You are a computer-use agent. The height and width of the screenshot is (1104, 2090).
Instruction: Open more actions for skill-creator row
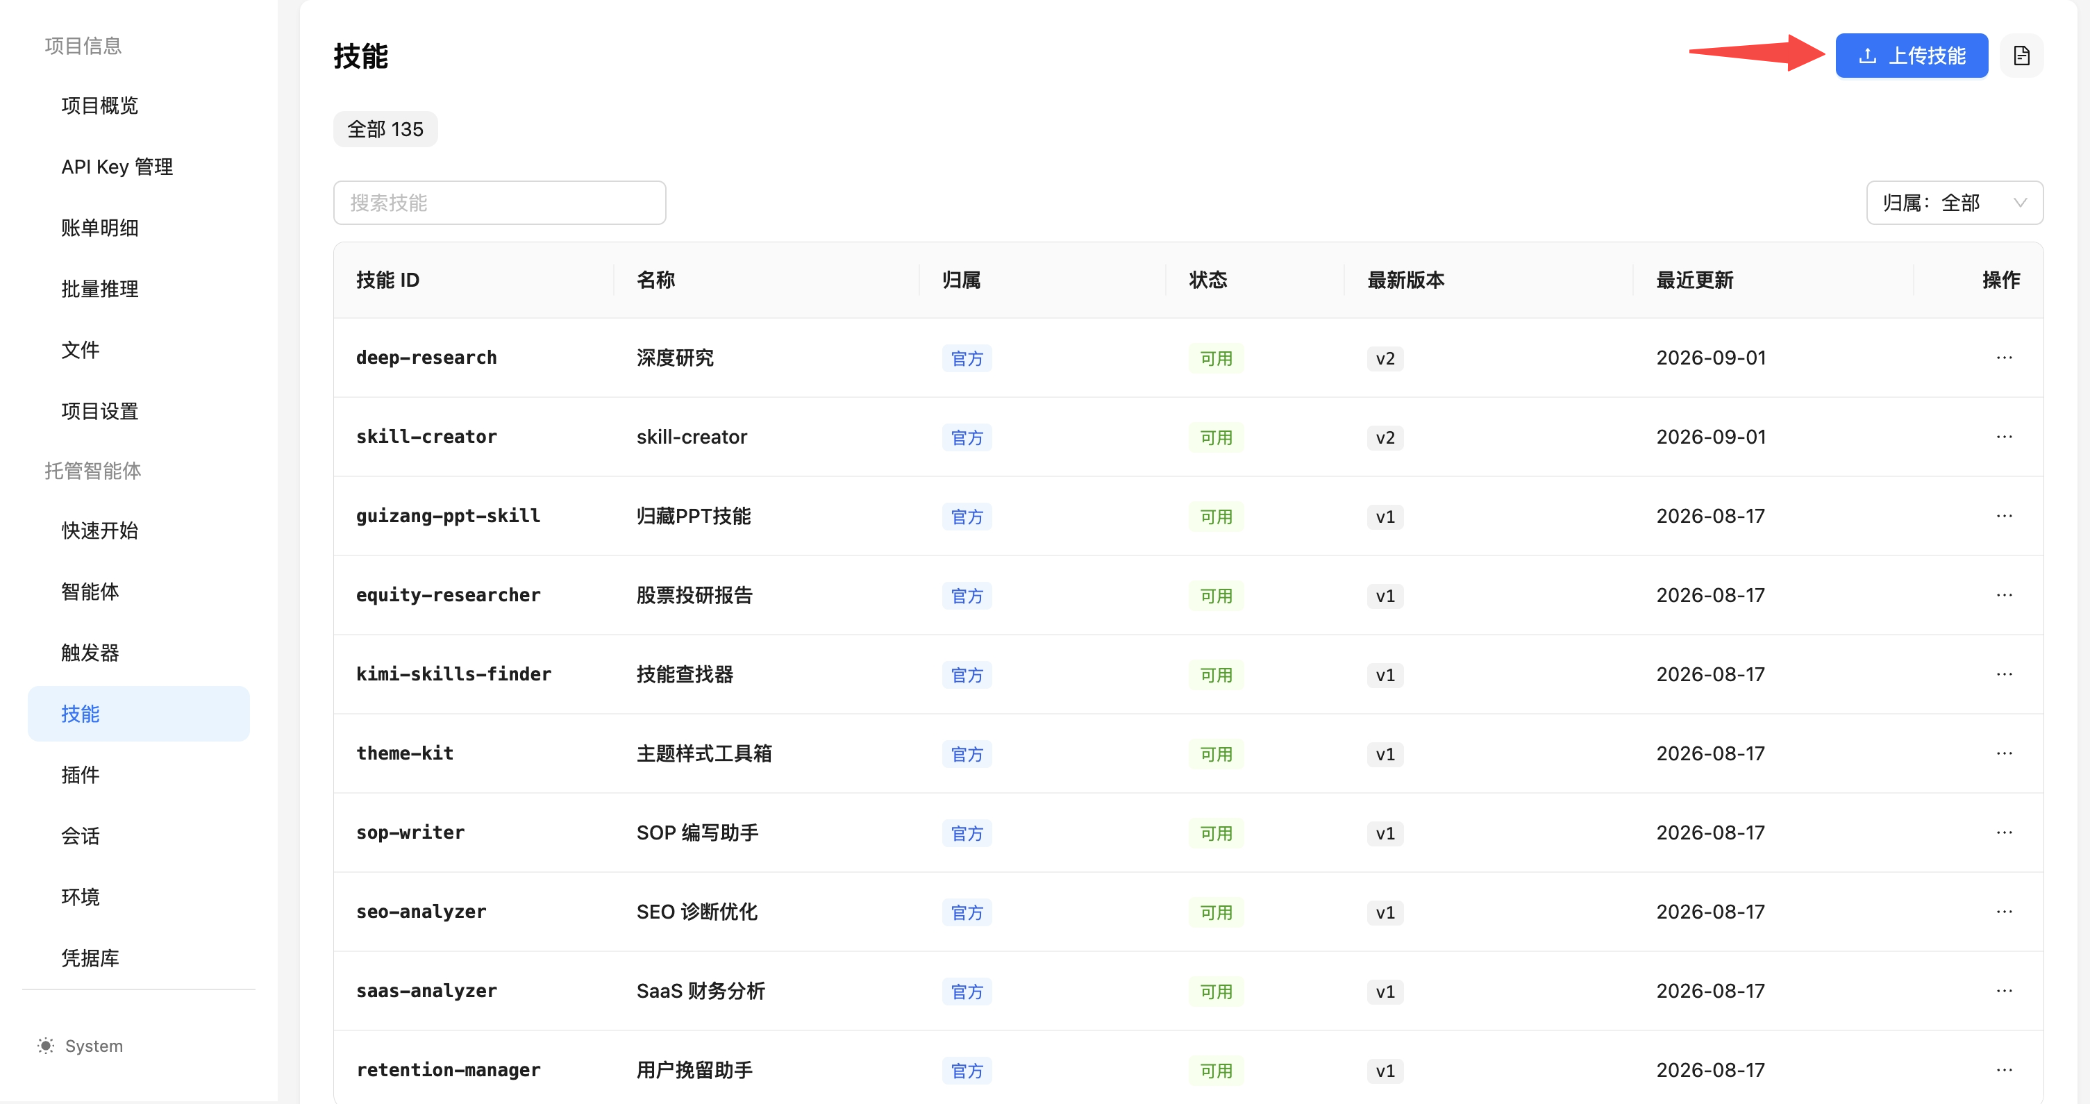click(x=2004, y=437)
